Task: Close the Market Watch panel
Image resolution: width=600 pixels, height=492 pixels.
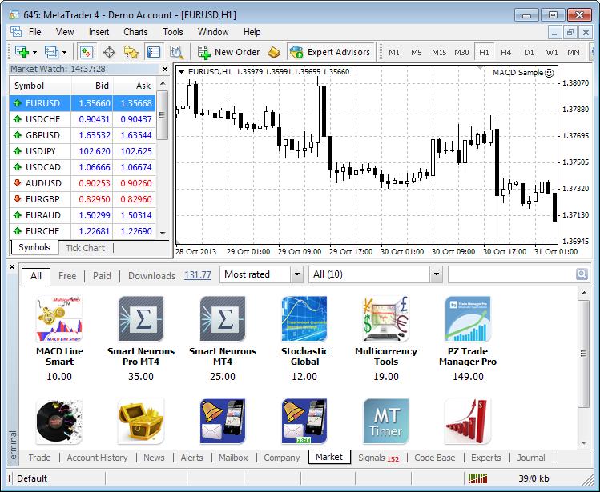Action: (165, 69)
